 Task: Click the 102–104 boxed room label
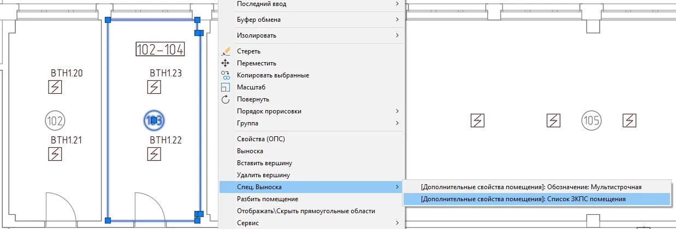(x=160, y=49)
